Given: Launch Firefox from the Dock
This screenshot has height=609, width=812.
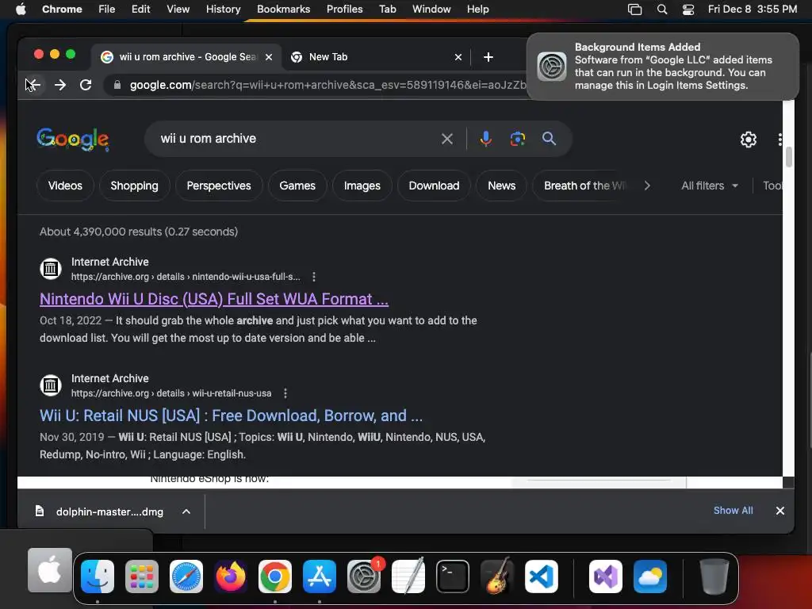Looking at the screenshot, I should 231,576.
